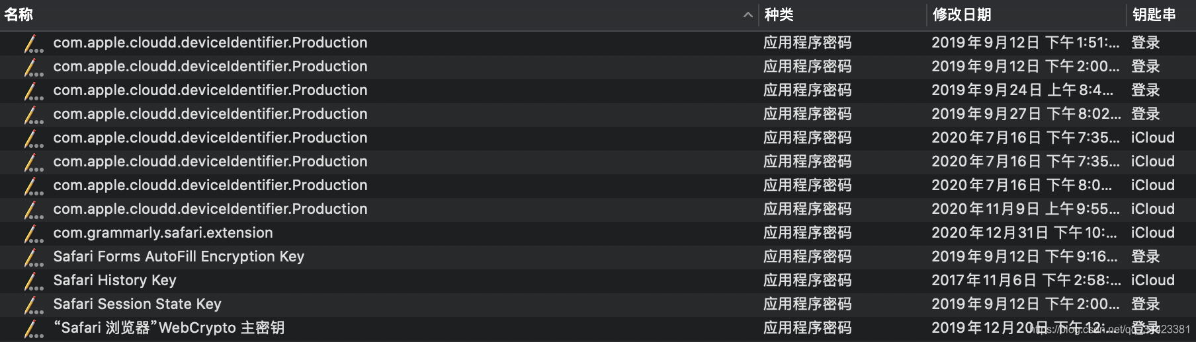Select deviceIdentifier entry modified 2019年9月12日 下午1:51
Image resolution: width=1196 pixels, height=342 pixels.
pyautogui.click(x=598, y=43)
